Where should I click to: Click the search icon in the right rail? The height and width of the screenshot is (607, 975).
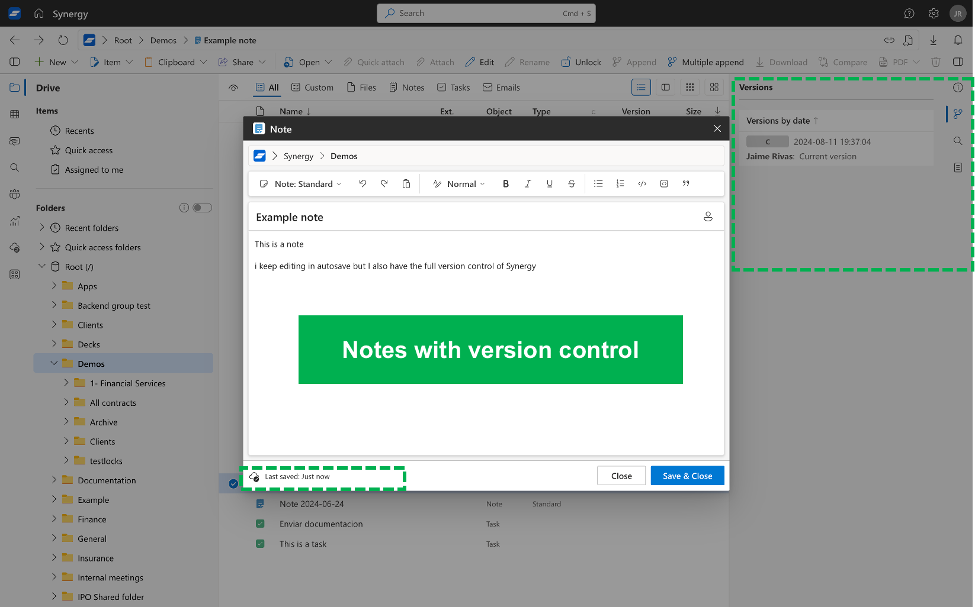958,141
